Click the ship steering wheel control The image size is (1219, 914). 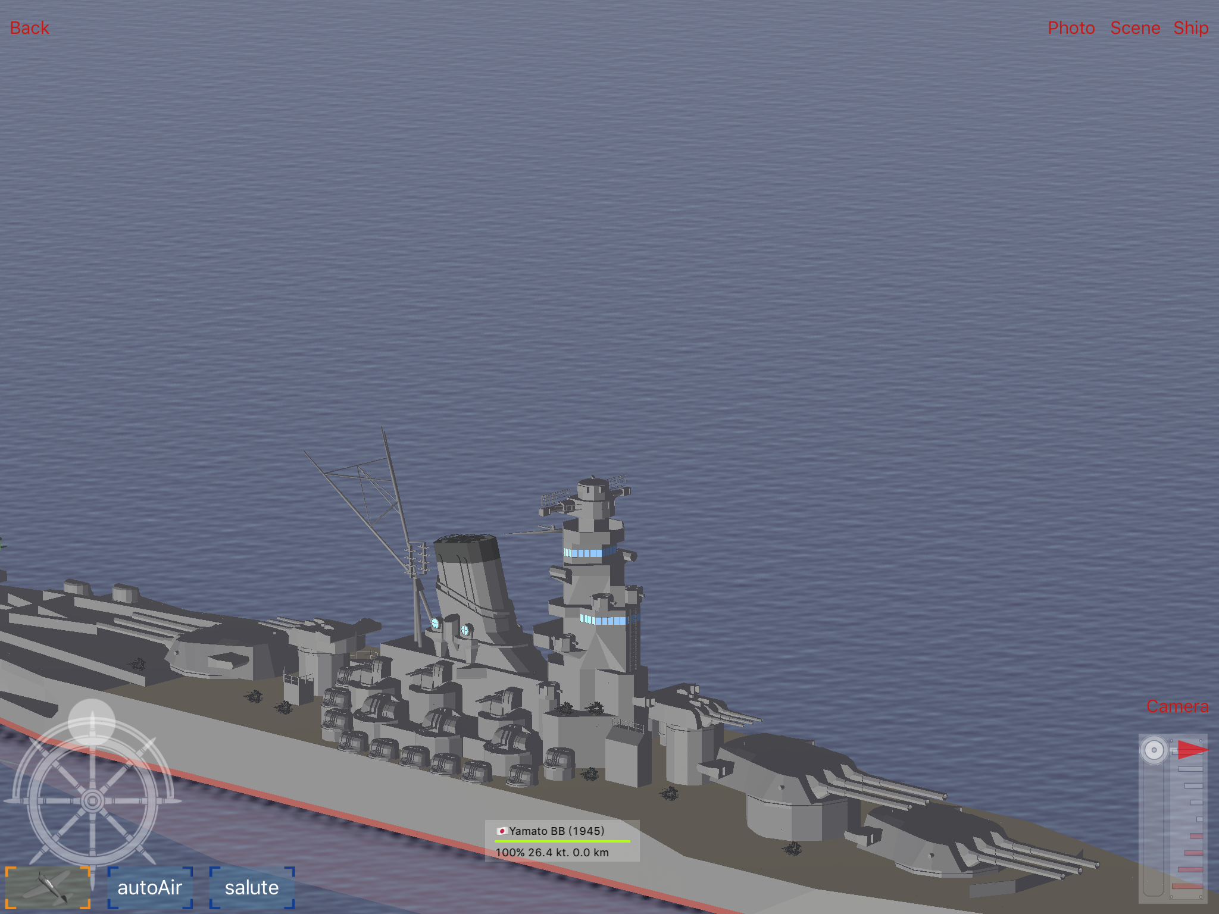click(92, 801)
